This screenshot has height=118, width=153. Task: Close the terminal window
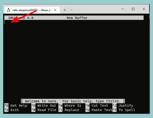(x=144, y=9)
